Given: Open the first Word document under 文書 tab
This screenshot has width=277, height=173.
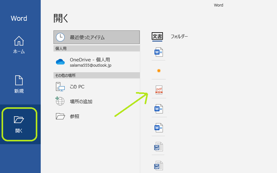Looking at the screenshot, I should [159, 52].
